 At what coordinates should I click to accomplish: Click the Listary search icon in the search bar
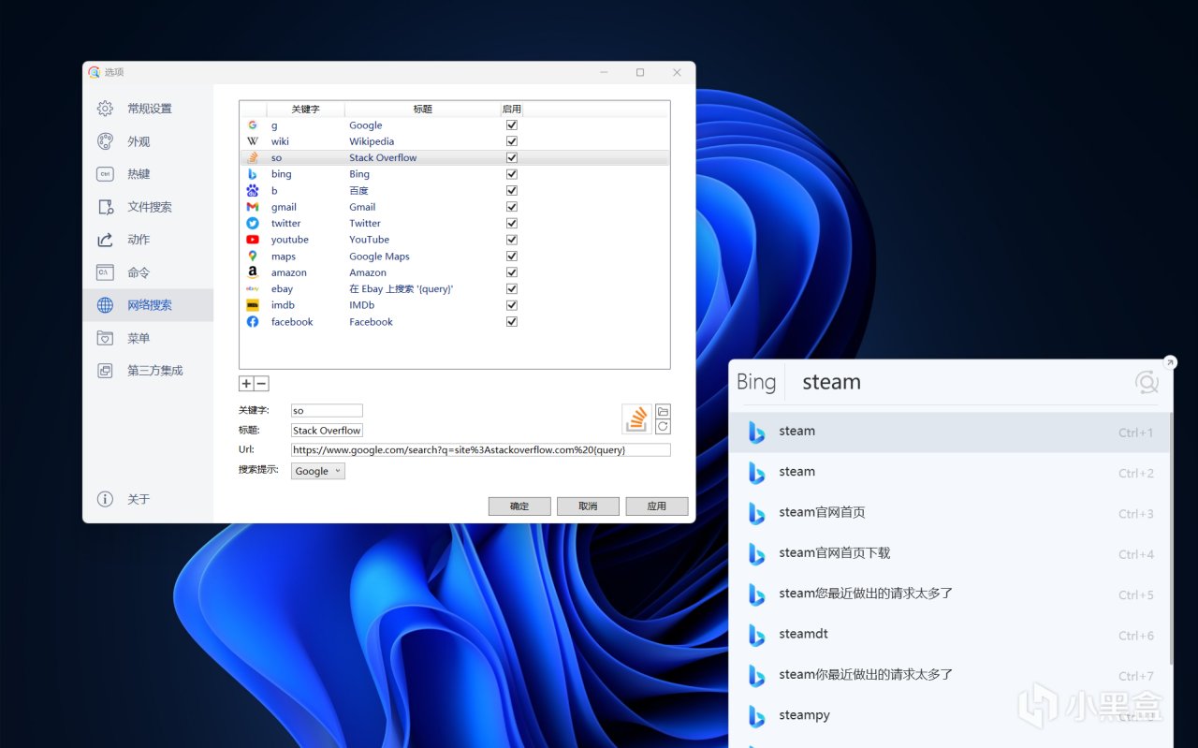1147,382
